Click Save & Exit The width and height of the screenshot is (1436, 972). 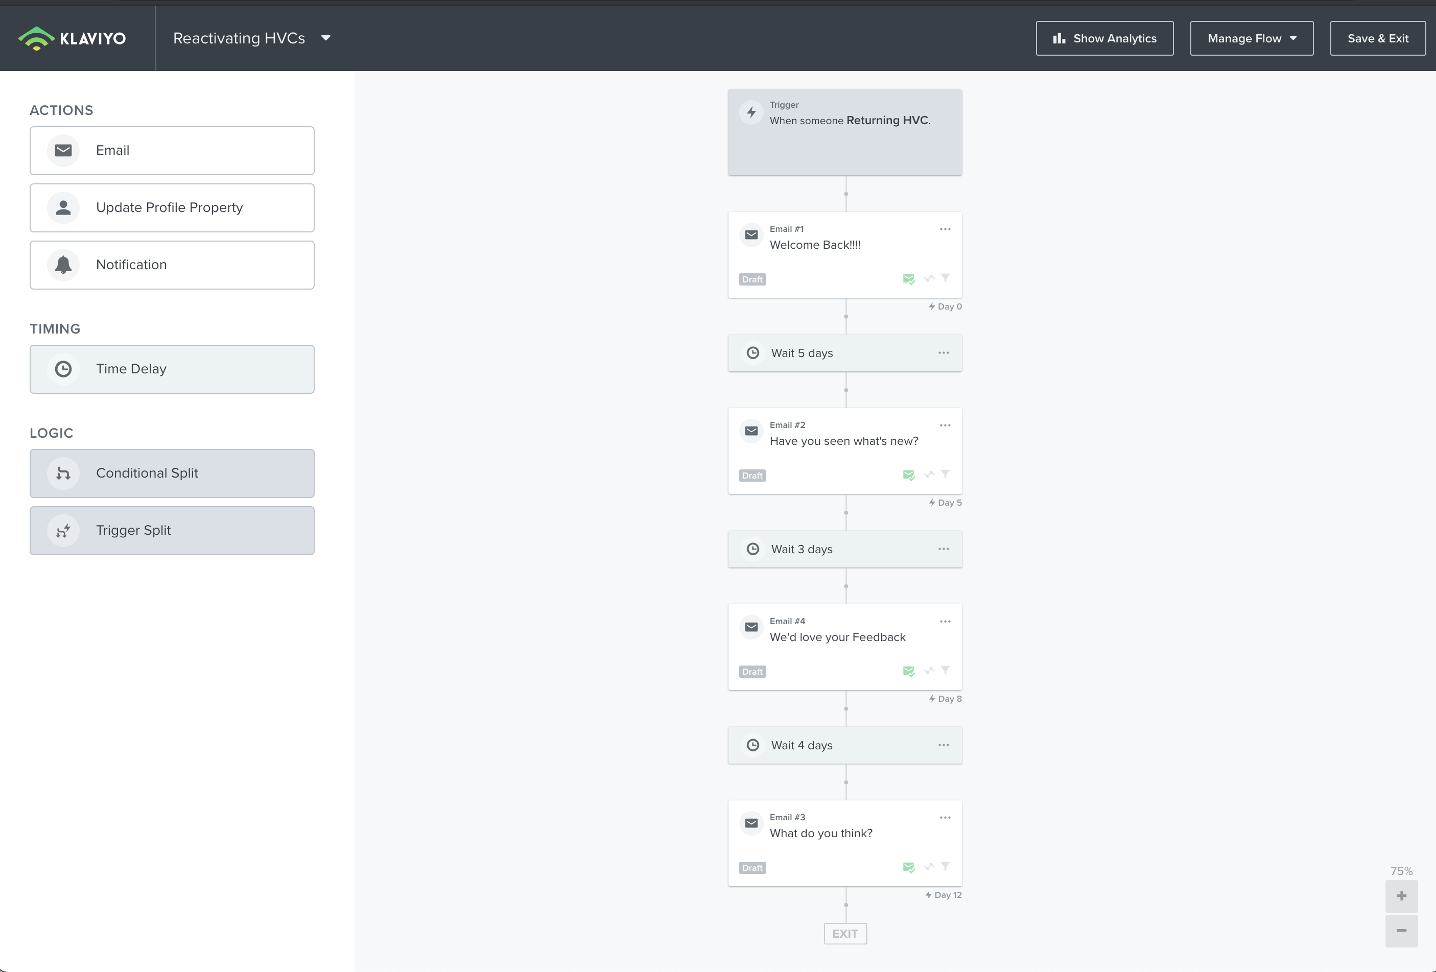(x=1377, y=38)
